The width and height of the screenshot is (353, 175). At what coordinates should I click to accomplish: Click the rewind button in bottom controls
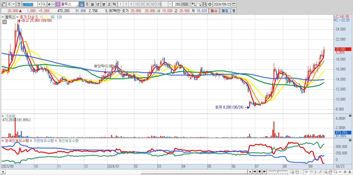(x=255, y=172)
